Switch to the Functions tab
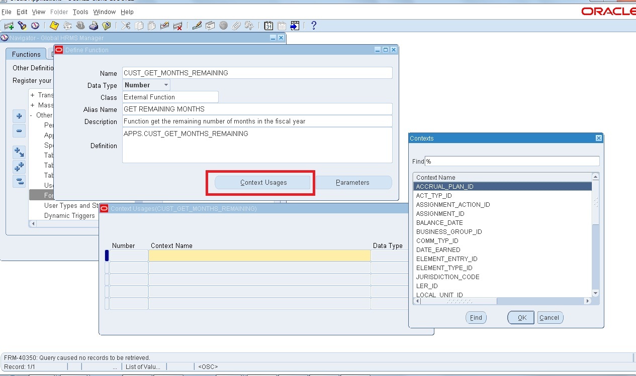 (26, 54)
